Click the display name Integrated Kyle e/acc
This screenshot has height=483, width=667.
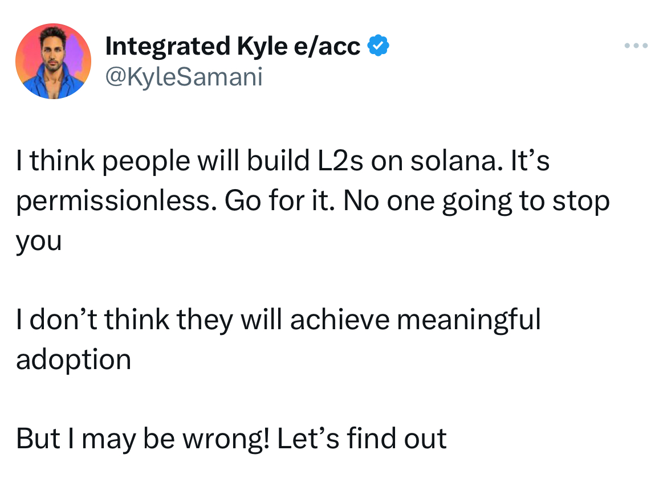pyautogui.click(x=234, y=46)
